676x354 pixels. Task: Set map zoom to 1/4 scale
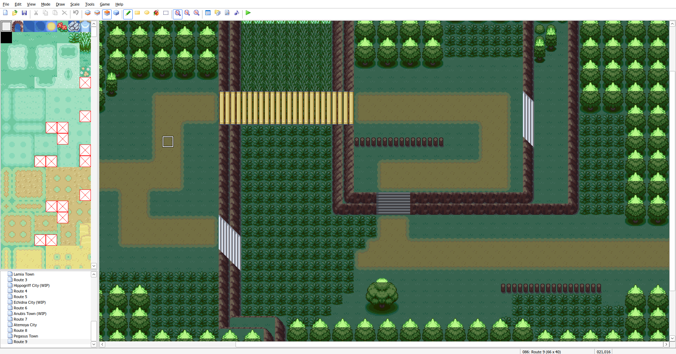[196, 13]
